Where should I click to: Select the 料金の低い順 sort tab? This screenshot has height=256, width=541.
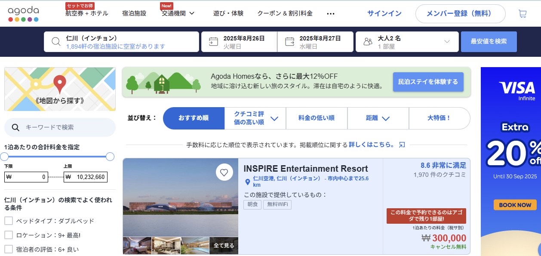click(317, 118)
